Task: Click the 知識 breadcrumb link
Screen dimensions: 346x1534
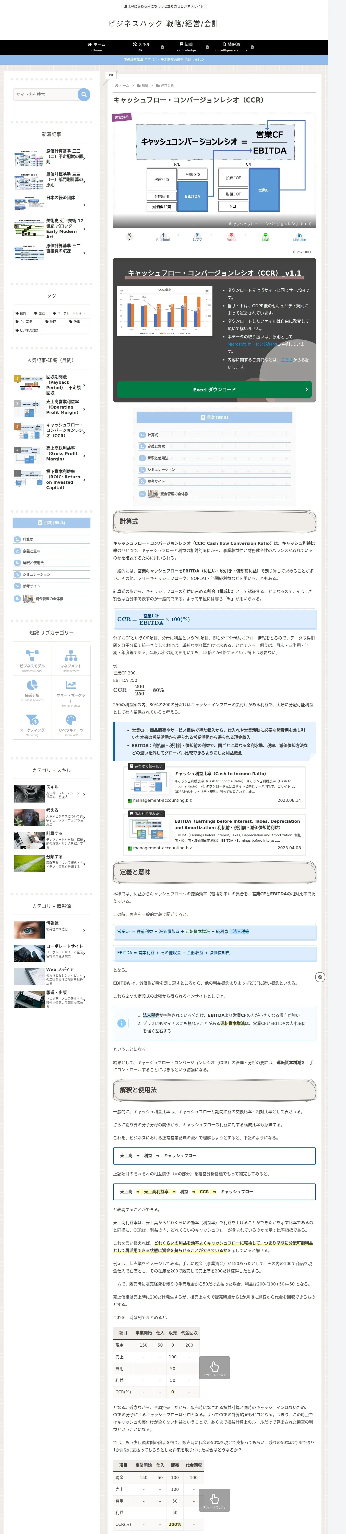Action: [x=145, y=86]
